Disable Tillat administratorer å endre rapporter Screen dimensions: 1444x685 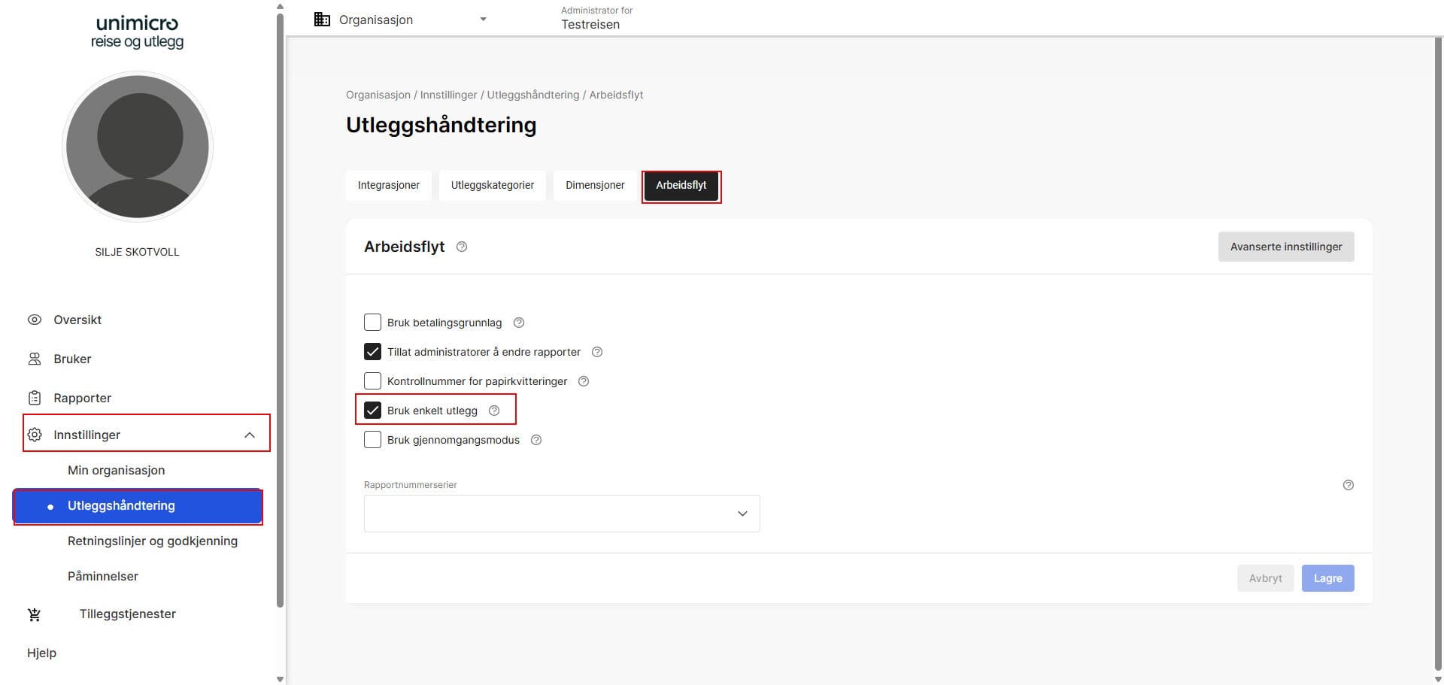[372, 351]
